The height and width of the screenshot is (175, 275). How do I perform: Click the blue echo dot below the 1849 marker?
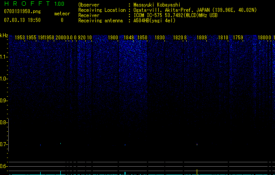(125, 145)
